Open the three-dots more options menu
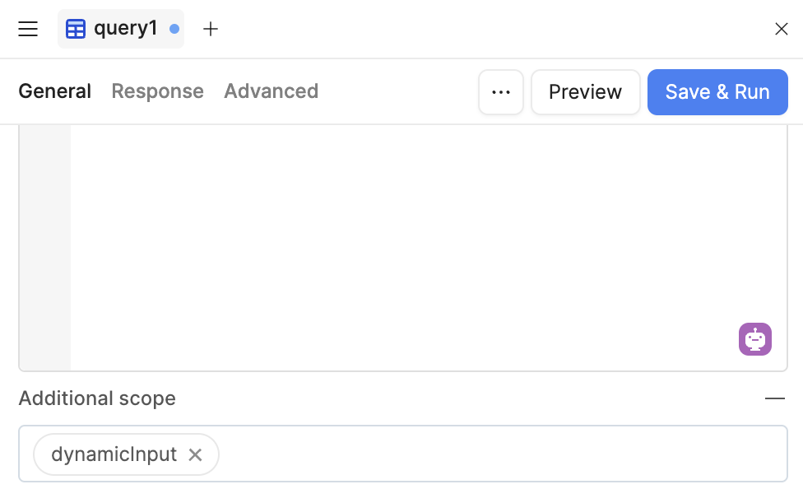803x489 pixels. [x=501, y=92]
